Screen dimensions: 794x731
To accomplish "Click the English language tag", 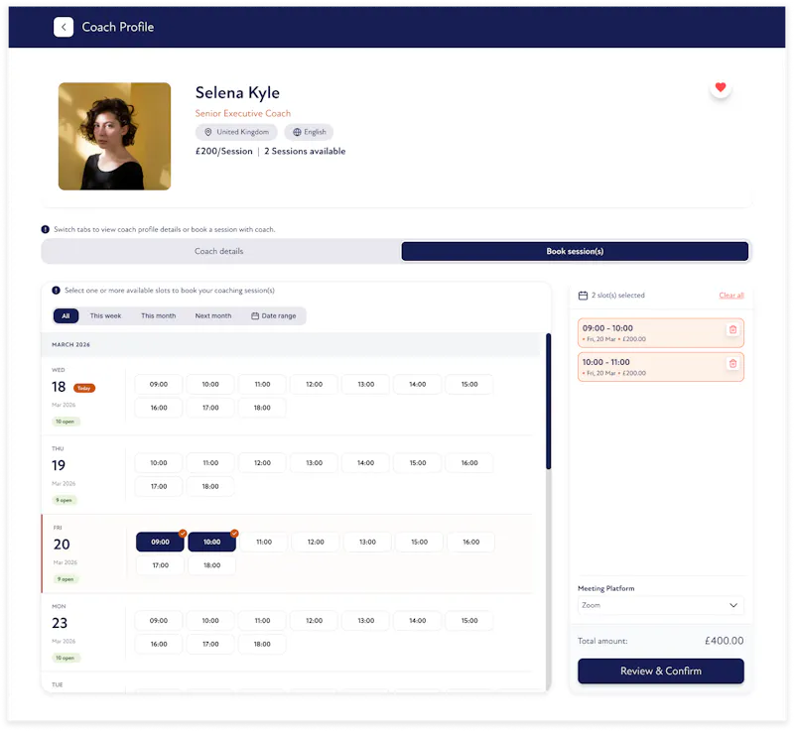I will pyautogui.click(x=309, y=132).
